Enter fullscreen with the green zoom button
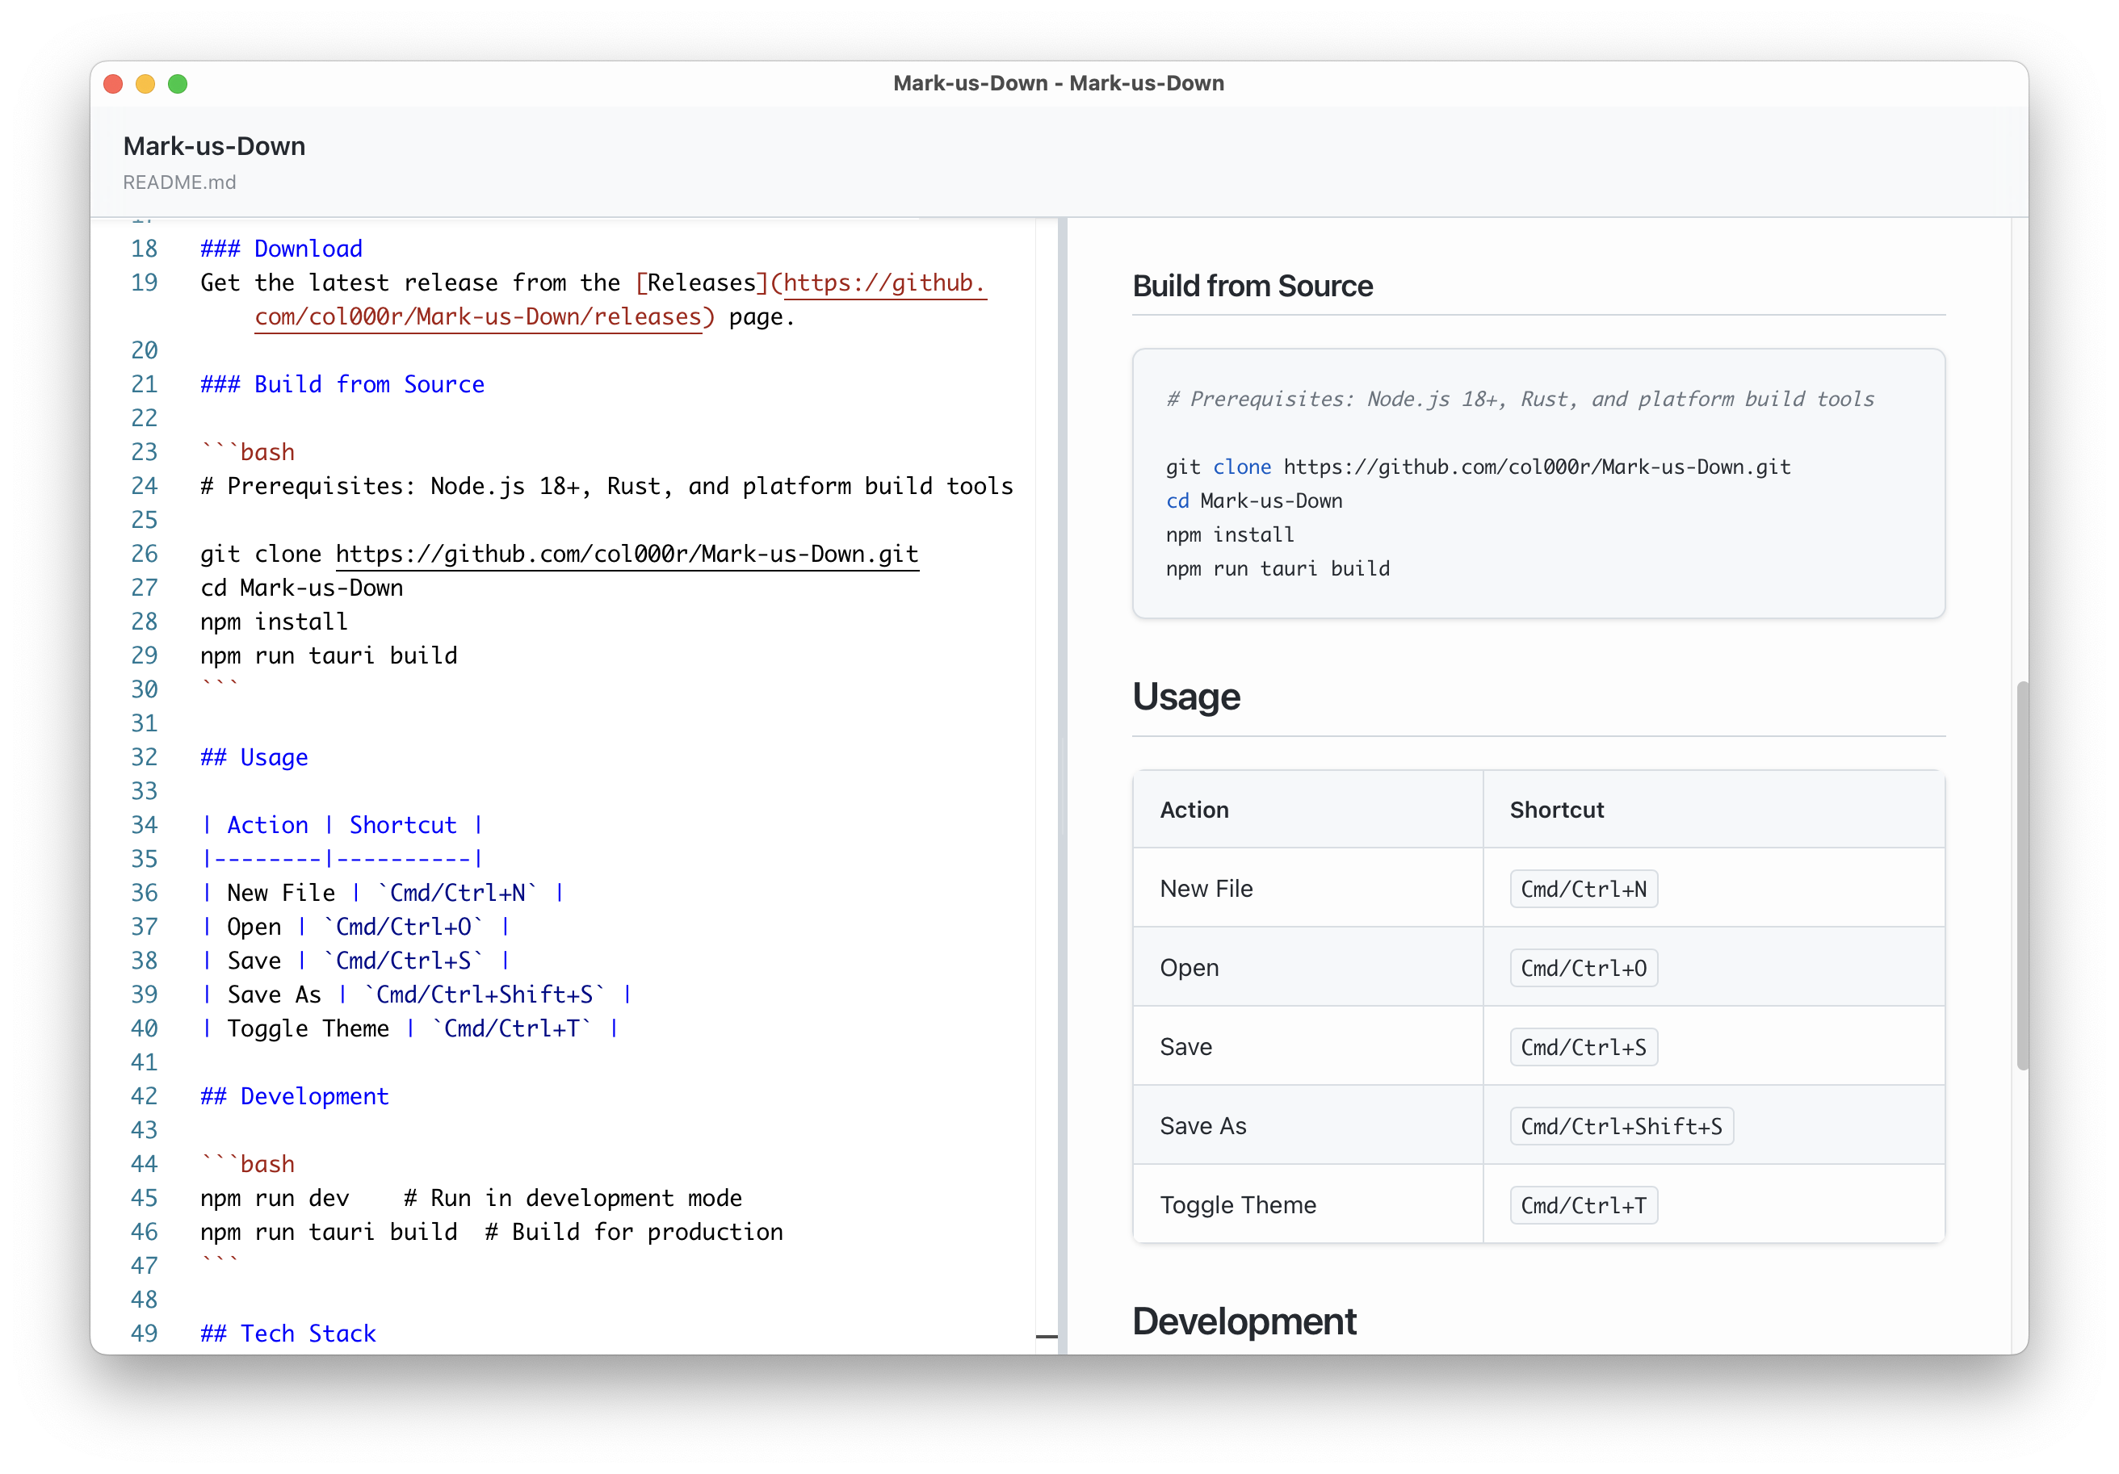Image resolution: width=2119 pixels, height=1474 pixels. click(x=177, y=83)
